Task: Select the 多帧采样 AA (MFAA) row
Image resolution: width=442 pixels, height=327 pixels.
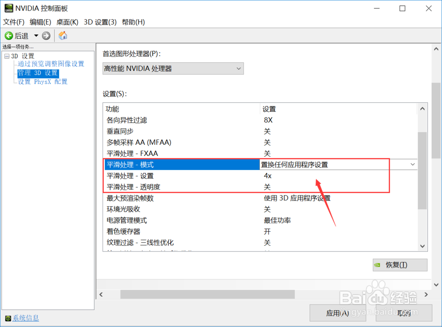Action: [x=260, y=143]
